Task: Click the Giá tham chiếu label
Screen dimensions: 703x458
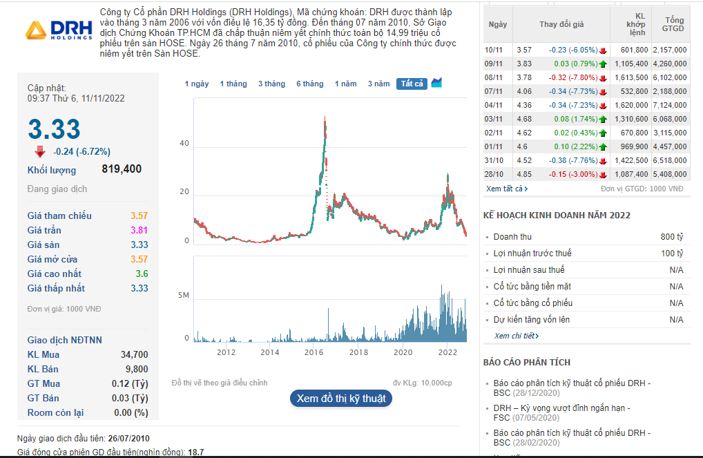Action: (x=59, y=216)
